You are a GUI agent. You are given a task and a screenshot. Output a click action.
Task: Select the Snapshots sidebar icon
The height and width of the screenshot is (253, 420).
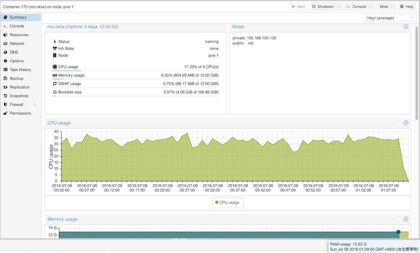point(5,96)
